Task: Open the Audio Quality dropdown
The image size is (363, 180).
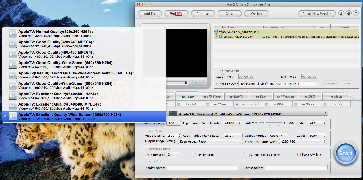Action: coord(174,123)
